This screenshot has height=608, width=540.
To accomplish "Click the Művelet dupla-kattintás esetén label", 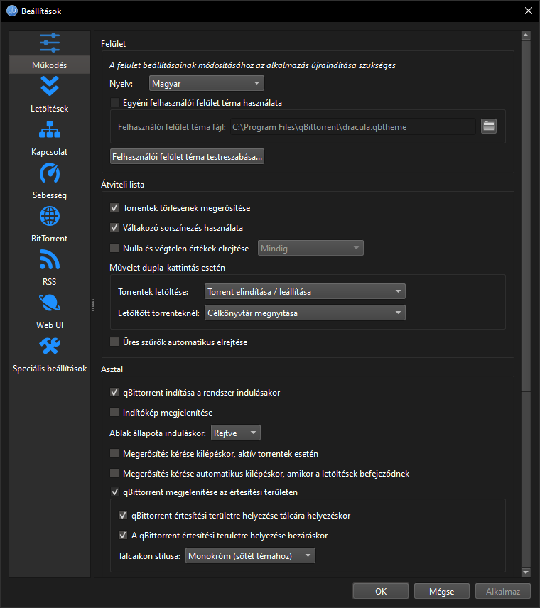I will click(167, 268).
